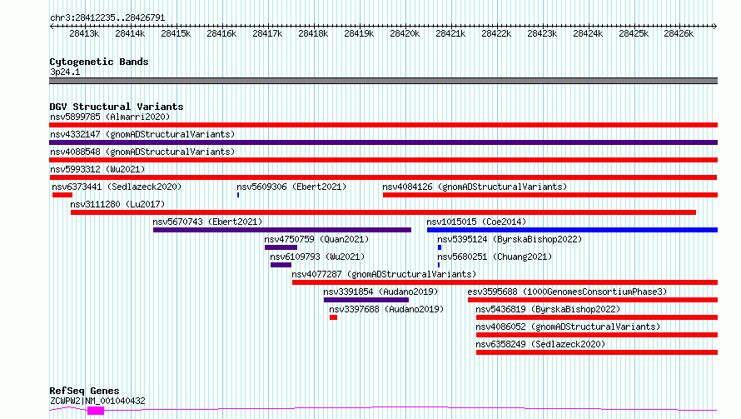Click the right arrowhead of the ruler

[715, 26]
